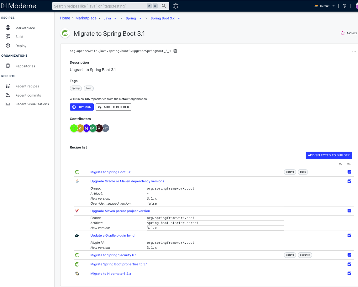Click the Recent visualizations chart icon
Viewport: 358px width, 287px height.
[8, 104]
